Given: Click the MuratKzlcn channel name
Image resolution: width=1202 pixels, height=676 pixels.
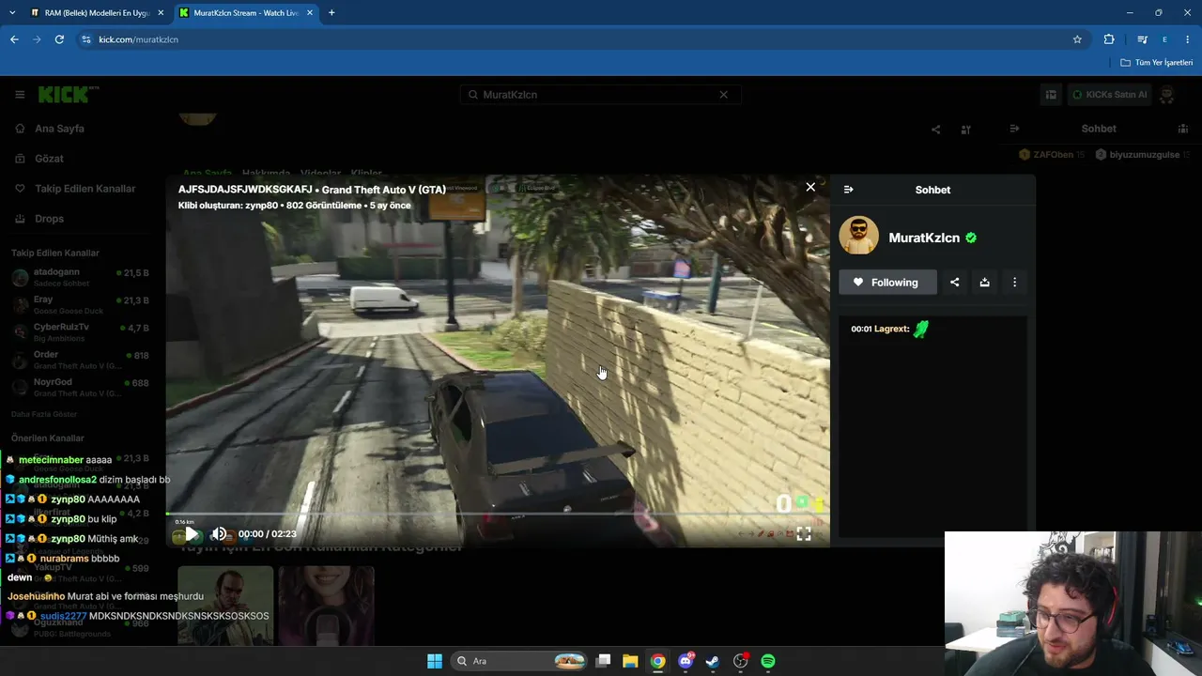Looking at the screenshot, I should tap(924, 238).
